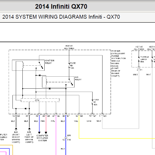Click pin number "74" beside the E7 connector
155x155 pixels.
(90, 116)
